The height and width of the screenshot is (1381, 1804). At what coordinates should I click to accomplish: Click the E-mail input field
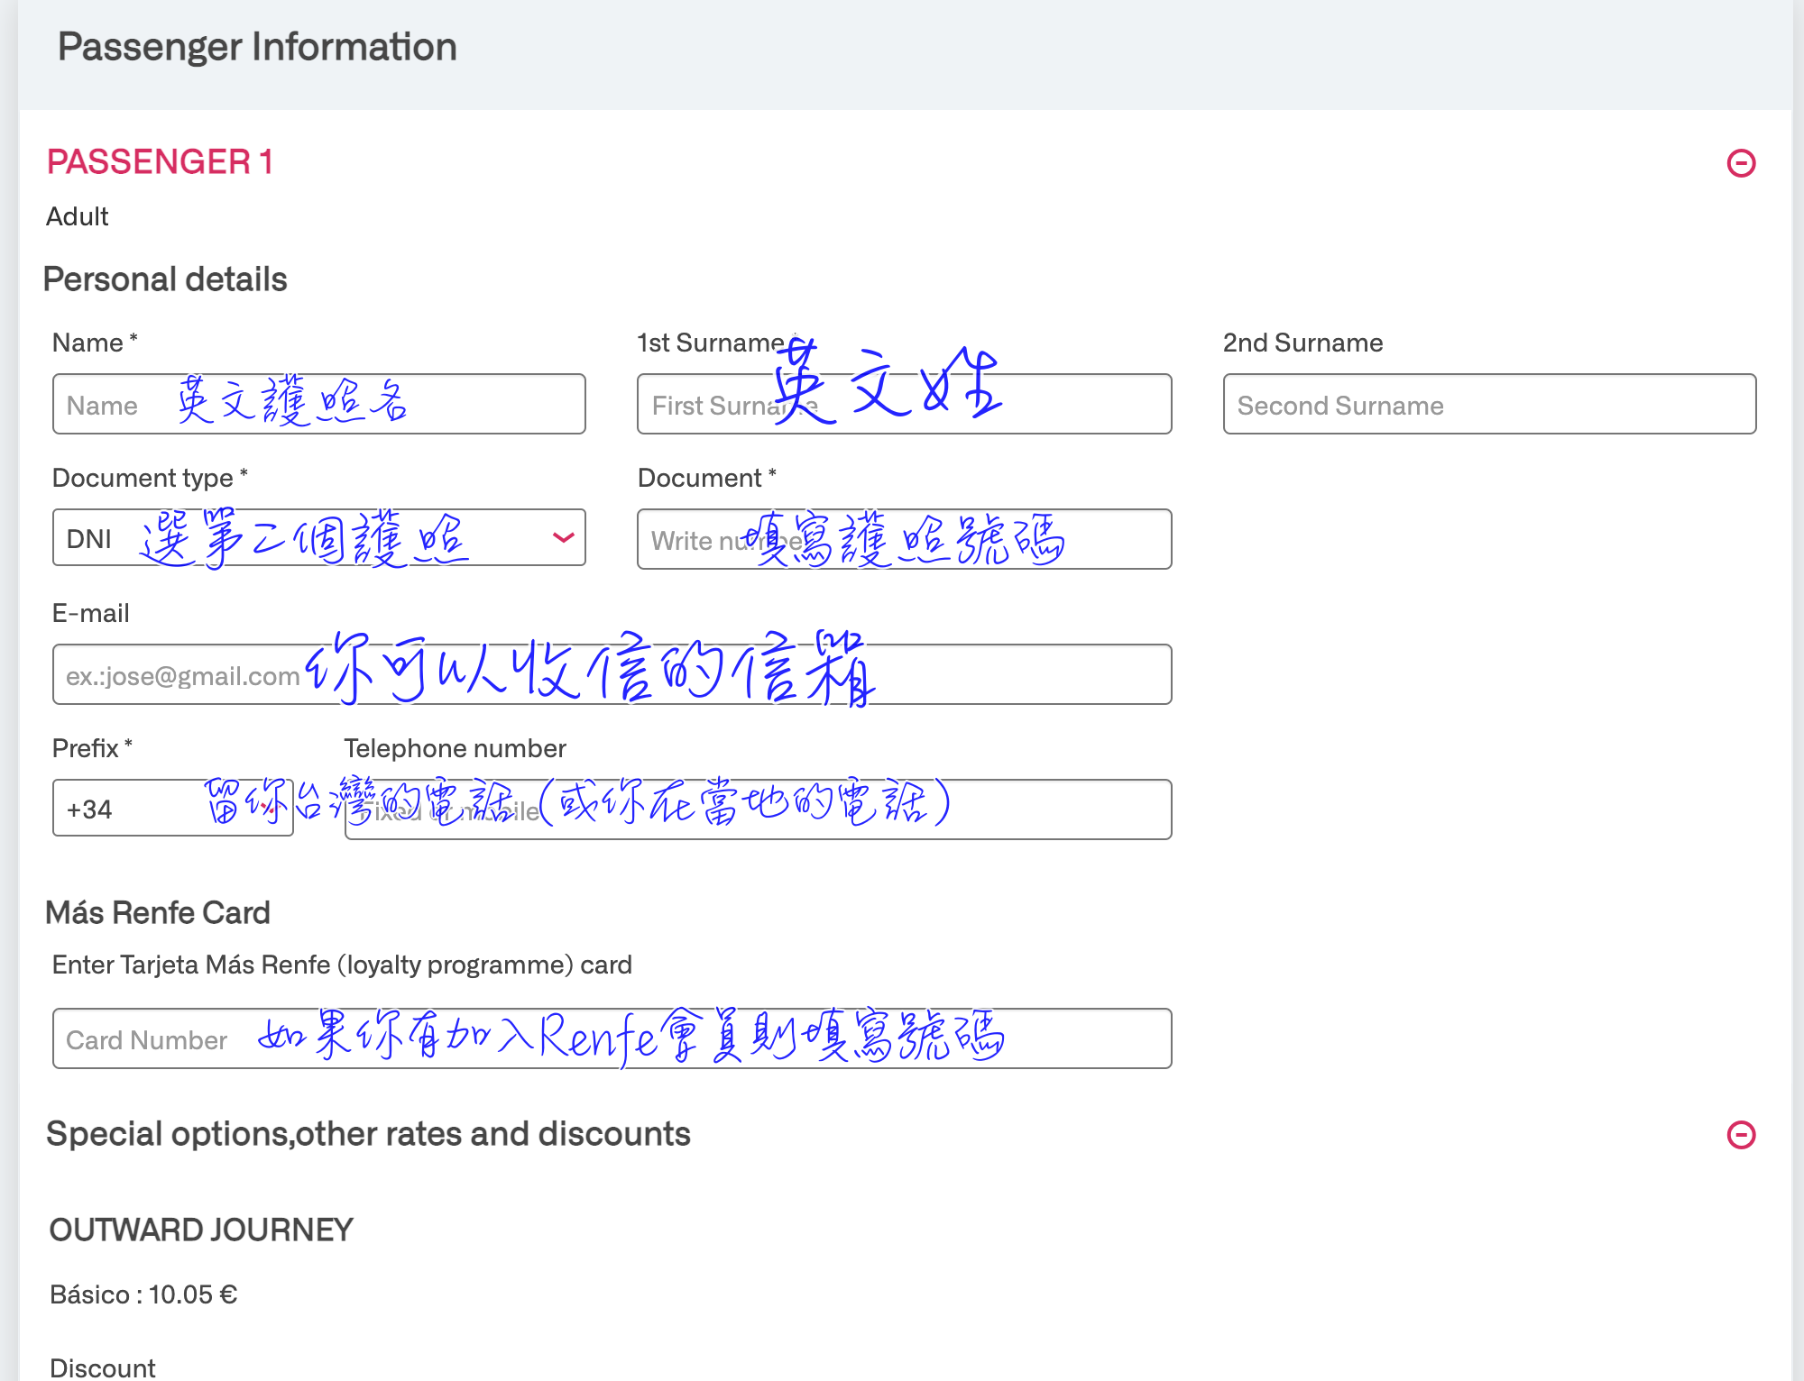tap(612, 674)
